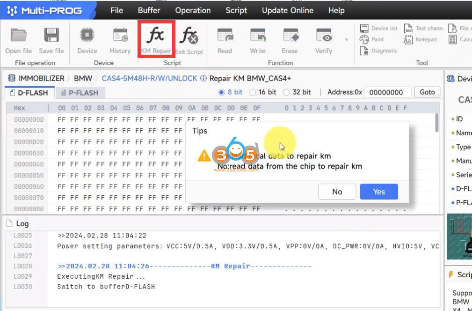Click hex row address 00000050
The image size is (472, 311).
point(29,175)
